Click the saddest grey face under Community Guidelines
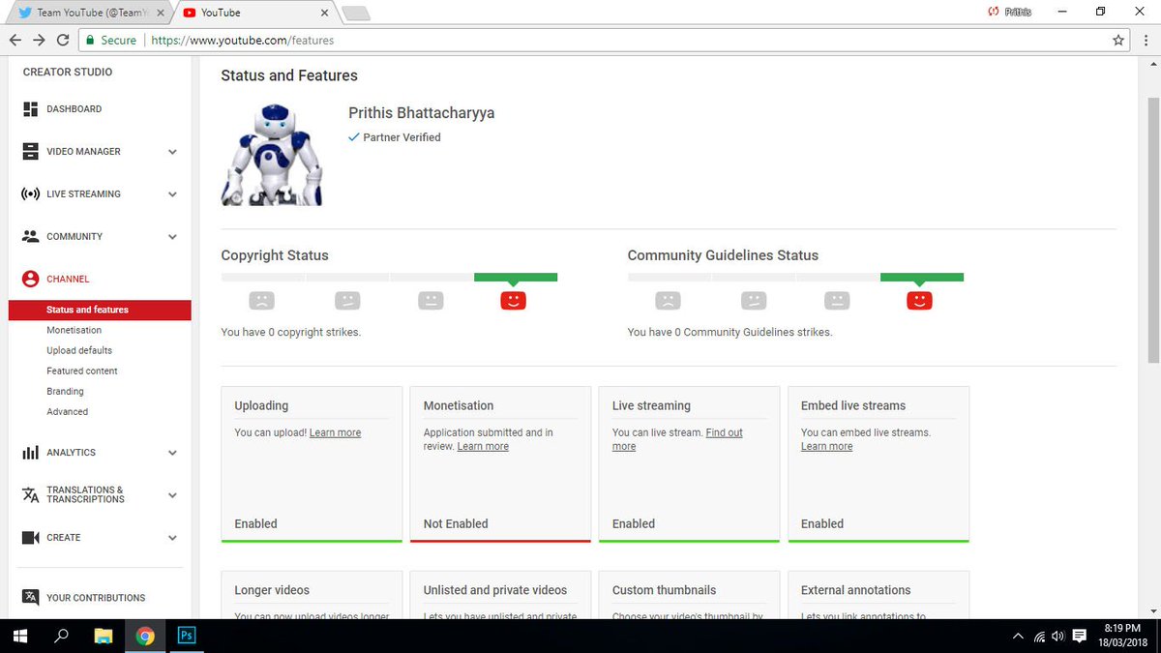Viewport: 1161px width, 653px height. coord(668,300)
